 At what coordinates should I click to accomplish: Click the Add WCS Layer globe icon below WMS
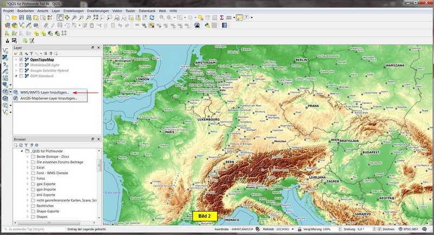coord(5,99)
